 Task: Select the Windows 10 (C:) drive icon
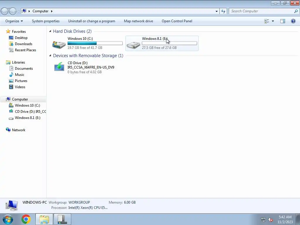59,45
